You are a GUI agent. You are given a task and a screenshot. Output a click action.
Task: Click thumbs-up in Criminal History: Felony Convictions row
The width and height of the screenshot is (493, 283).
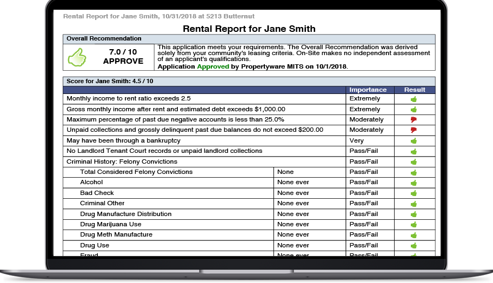pyautogui.click(x=414, y=162)
